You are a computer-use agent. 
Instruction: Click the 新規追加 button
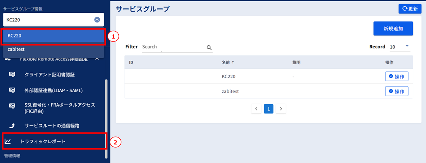click(393, 29)
